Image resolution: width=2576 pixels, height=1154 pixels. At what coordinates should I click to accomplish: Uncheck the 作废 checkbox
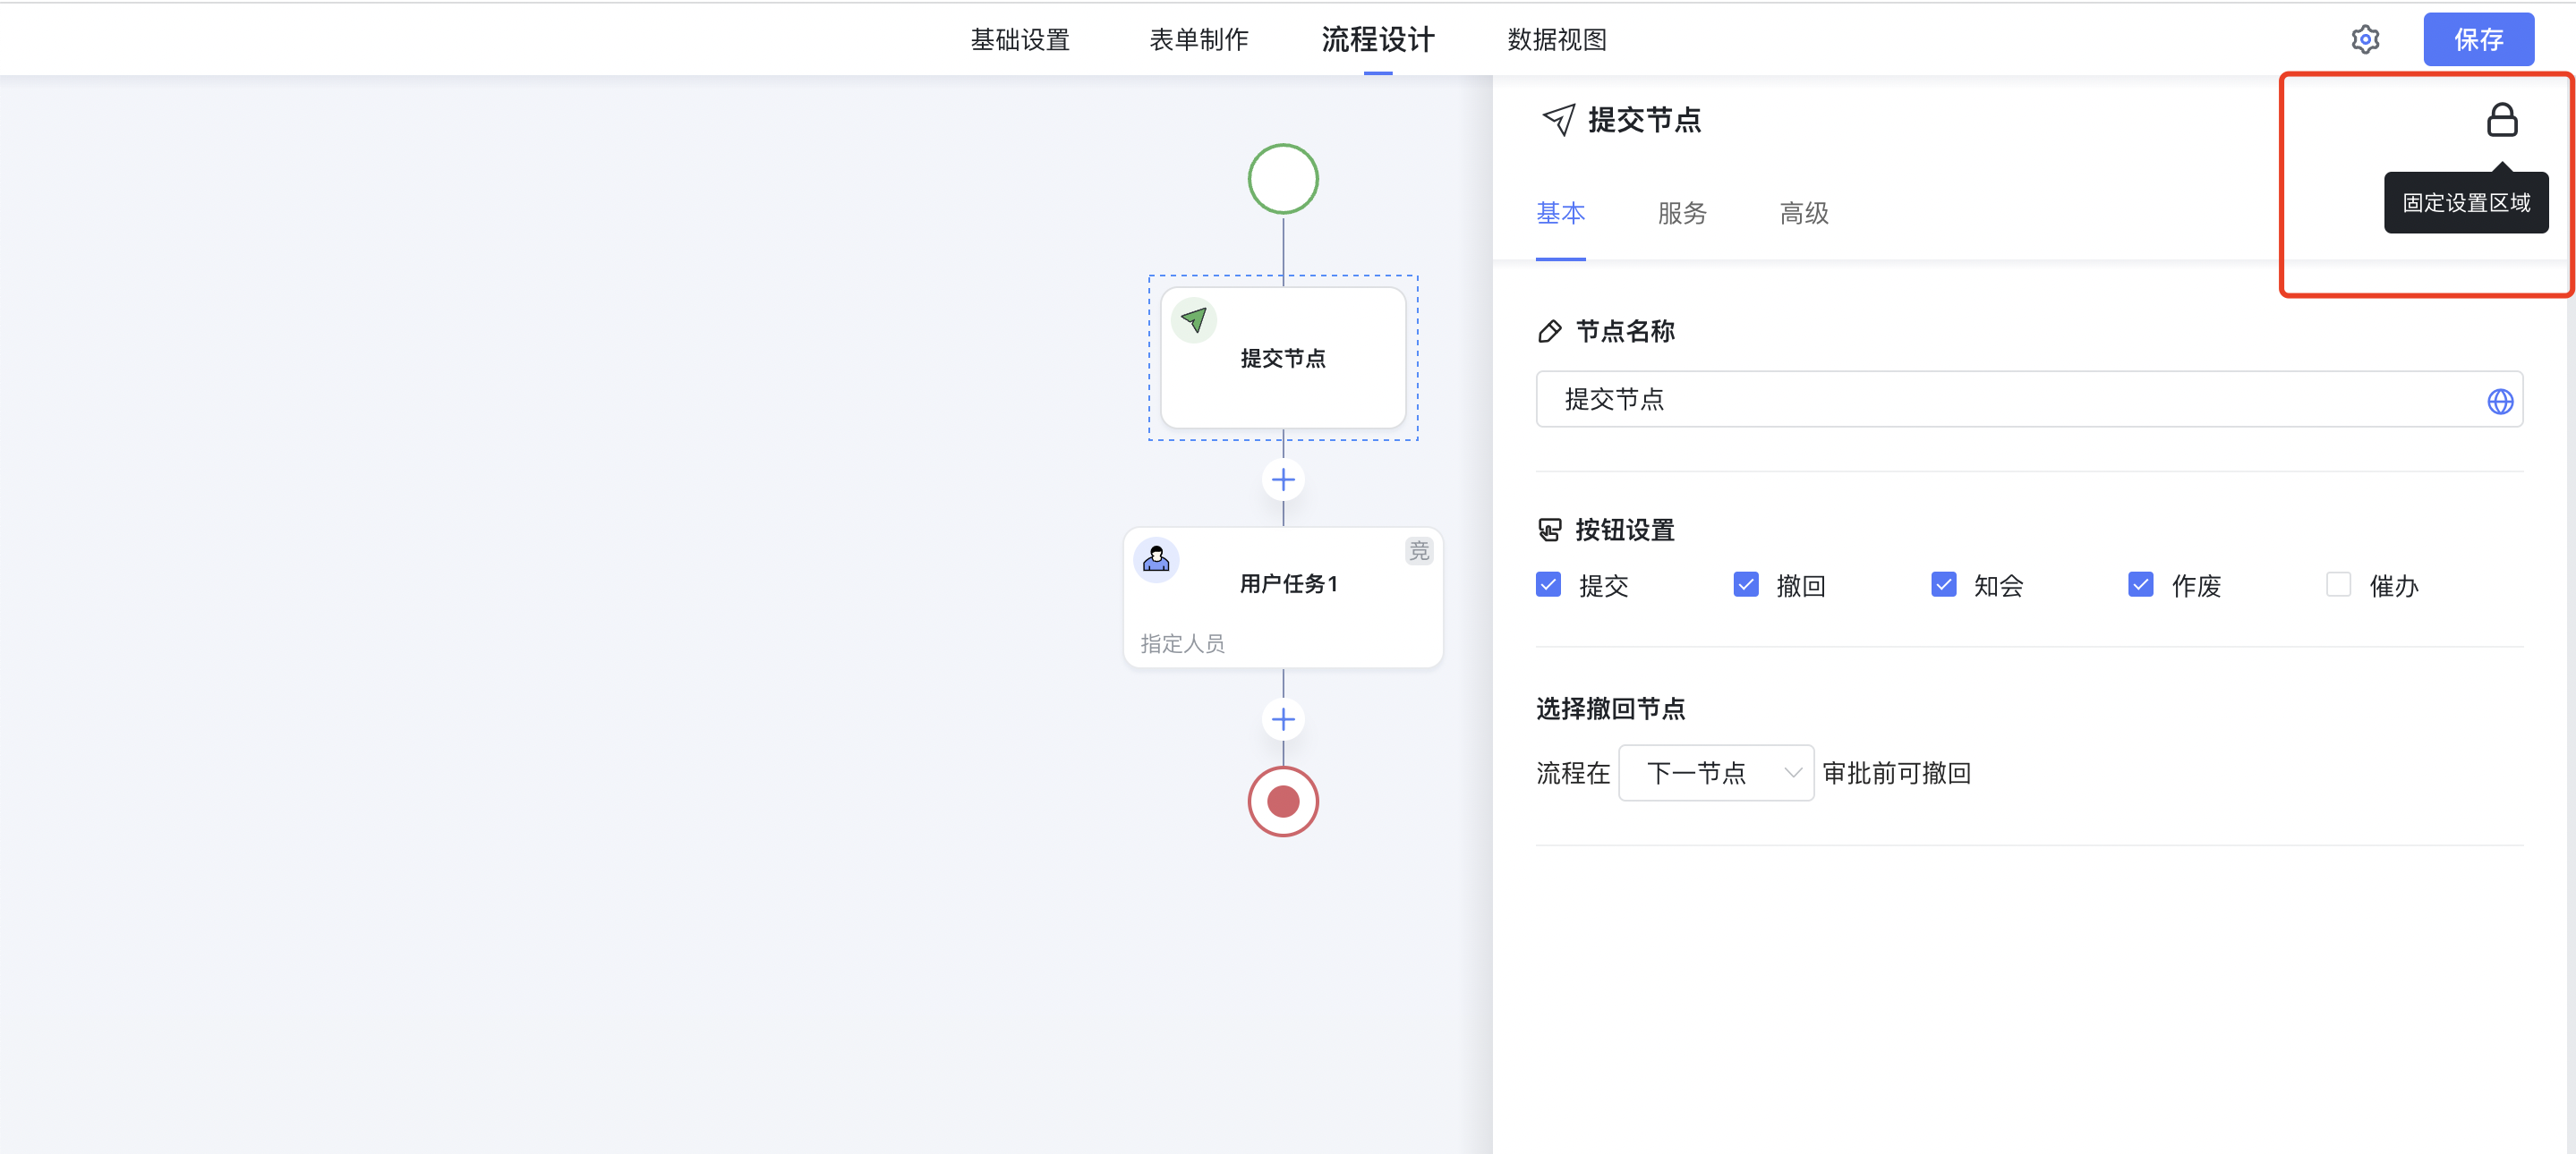2140,584
